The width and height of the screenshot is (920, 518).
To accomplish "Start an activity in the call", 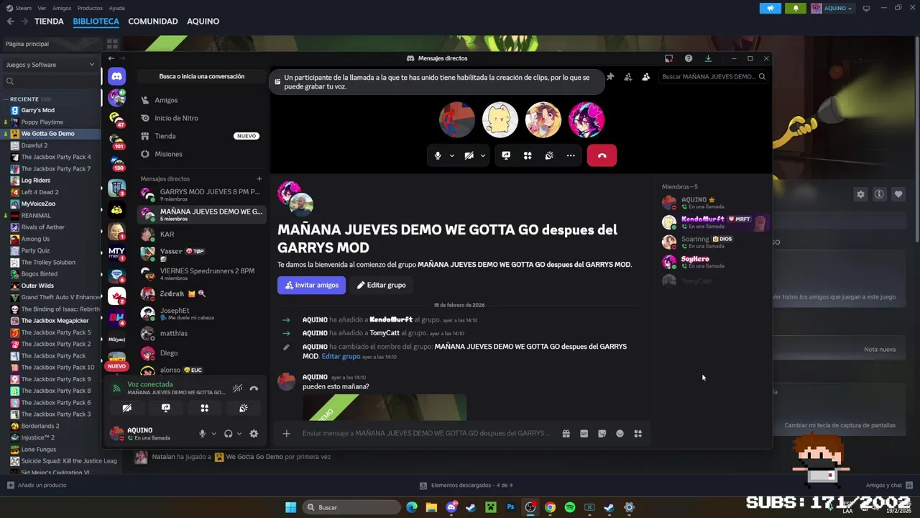I will pos(528,155).
